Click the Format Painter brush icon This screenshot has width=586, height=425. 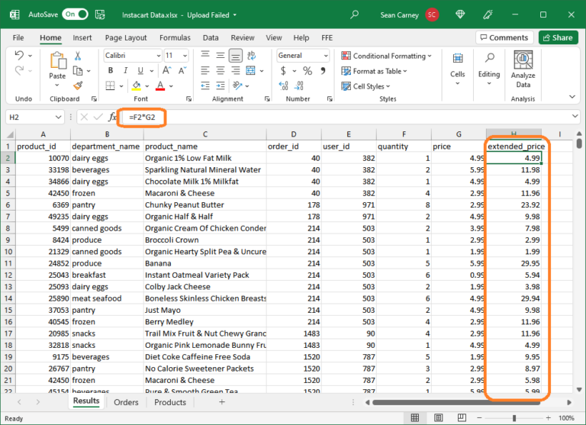tap(78, 85)
